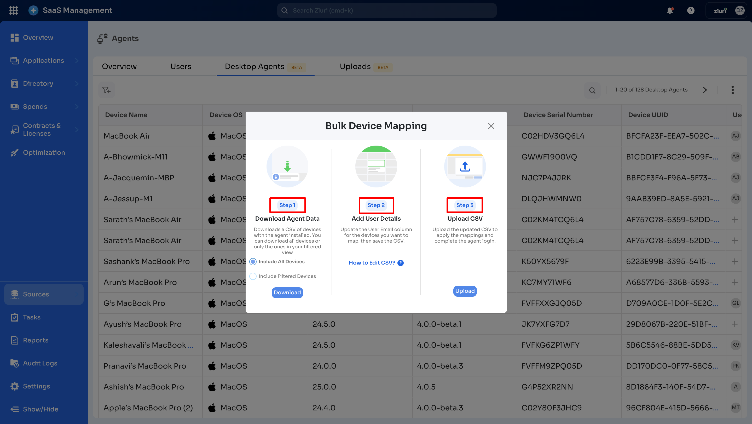Viewport: 752px width, 424px height.
Task: Select the Include All Devices radio button
Action: pyautogui.click(x=253, y=262)
